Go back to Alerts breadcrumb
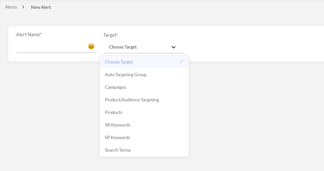 pyautogui.click(x=11, y=7)
